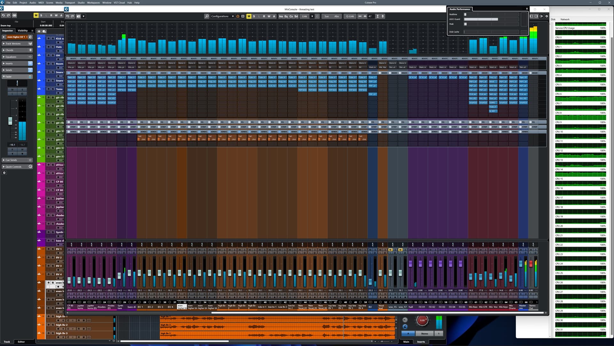Screen dimensions: 614x346
Task: Click the channel search magnifier icon
Action: [x=207, y=16]
